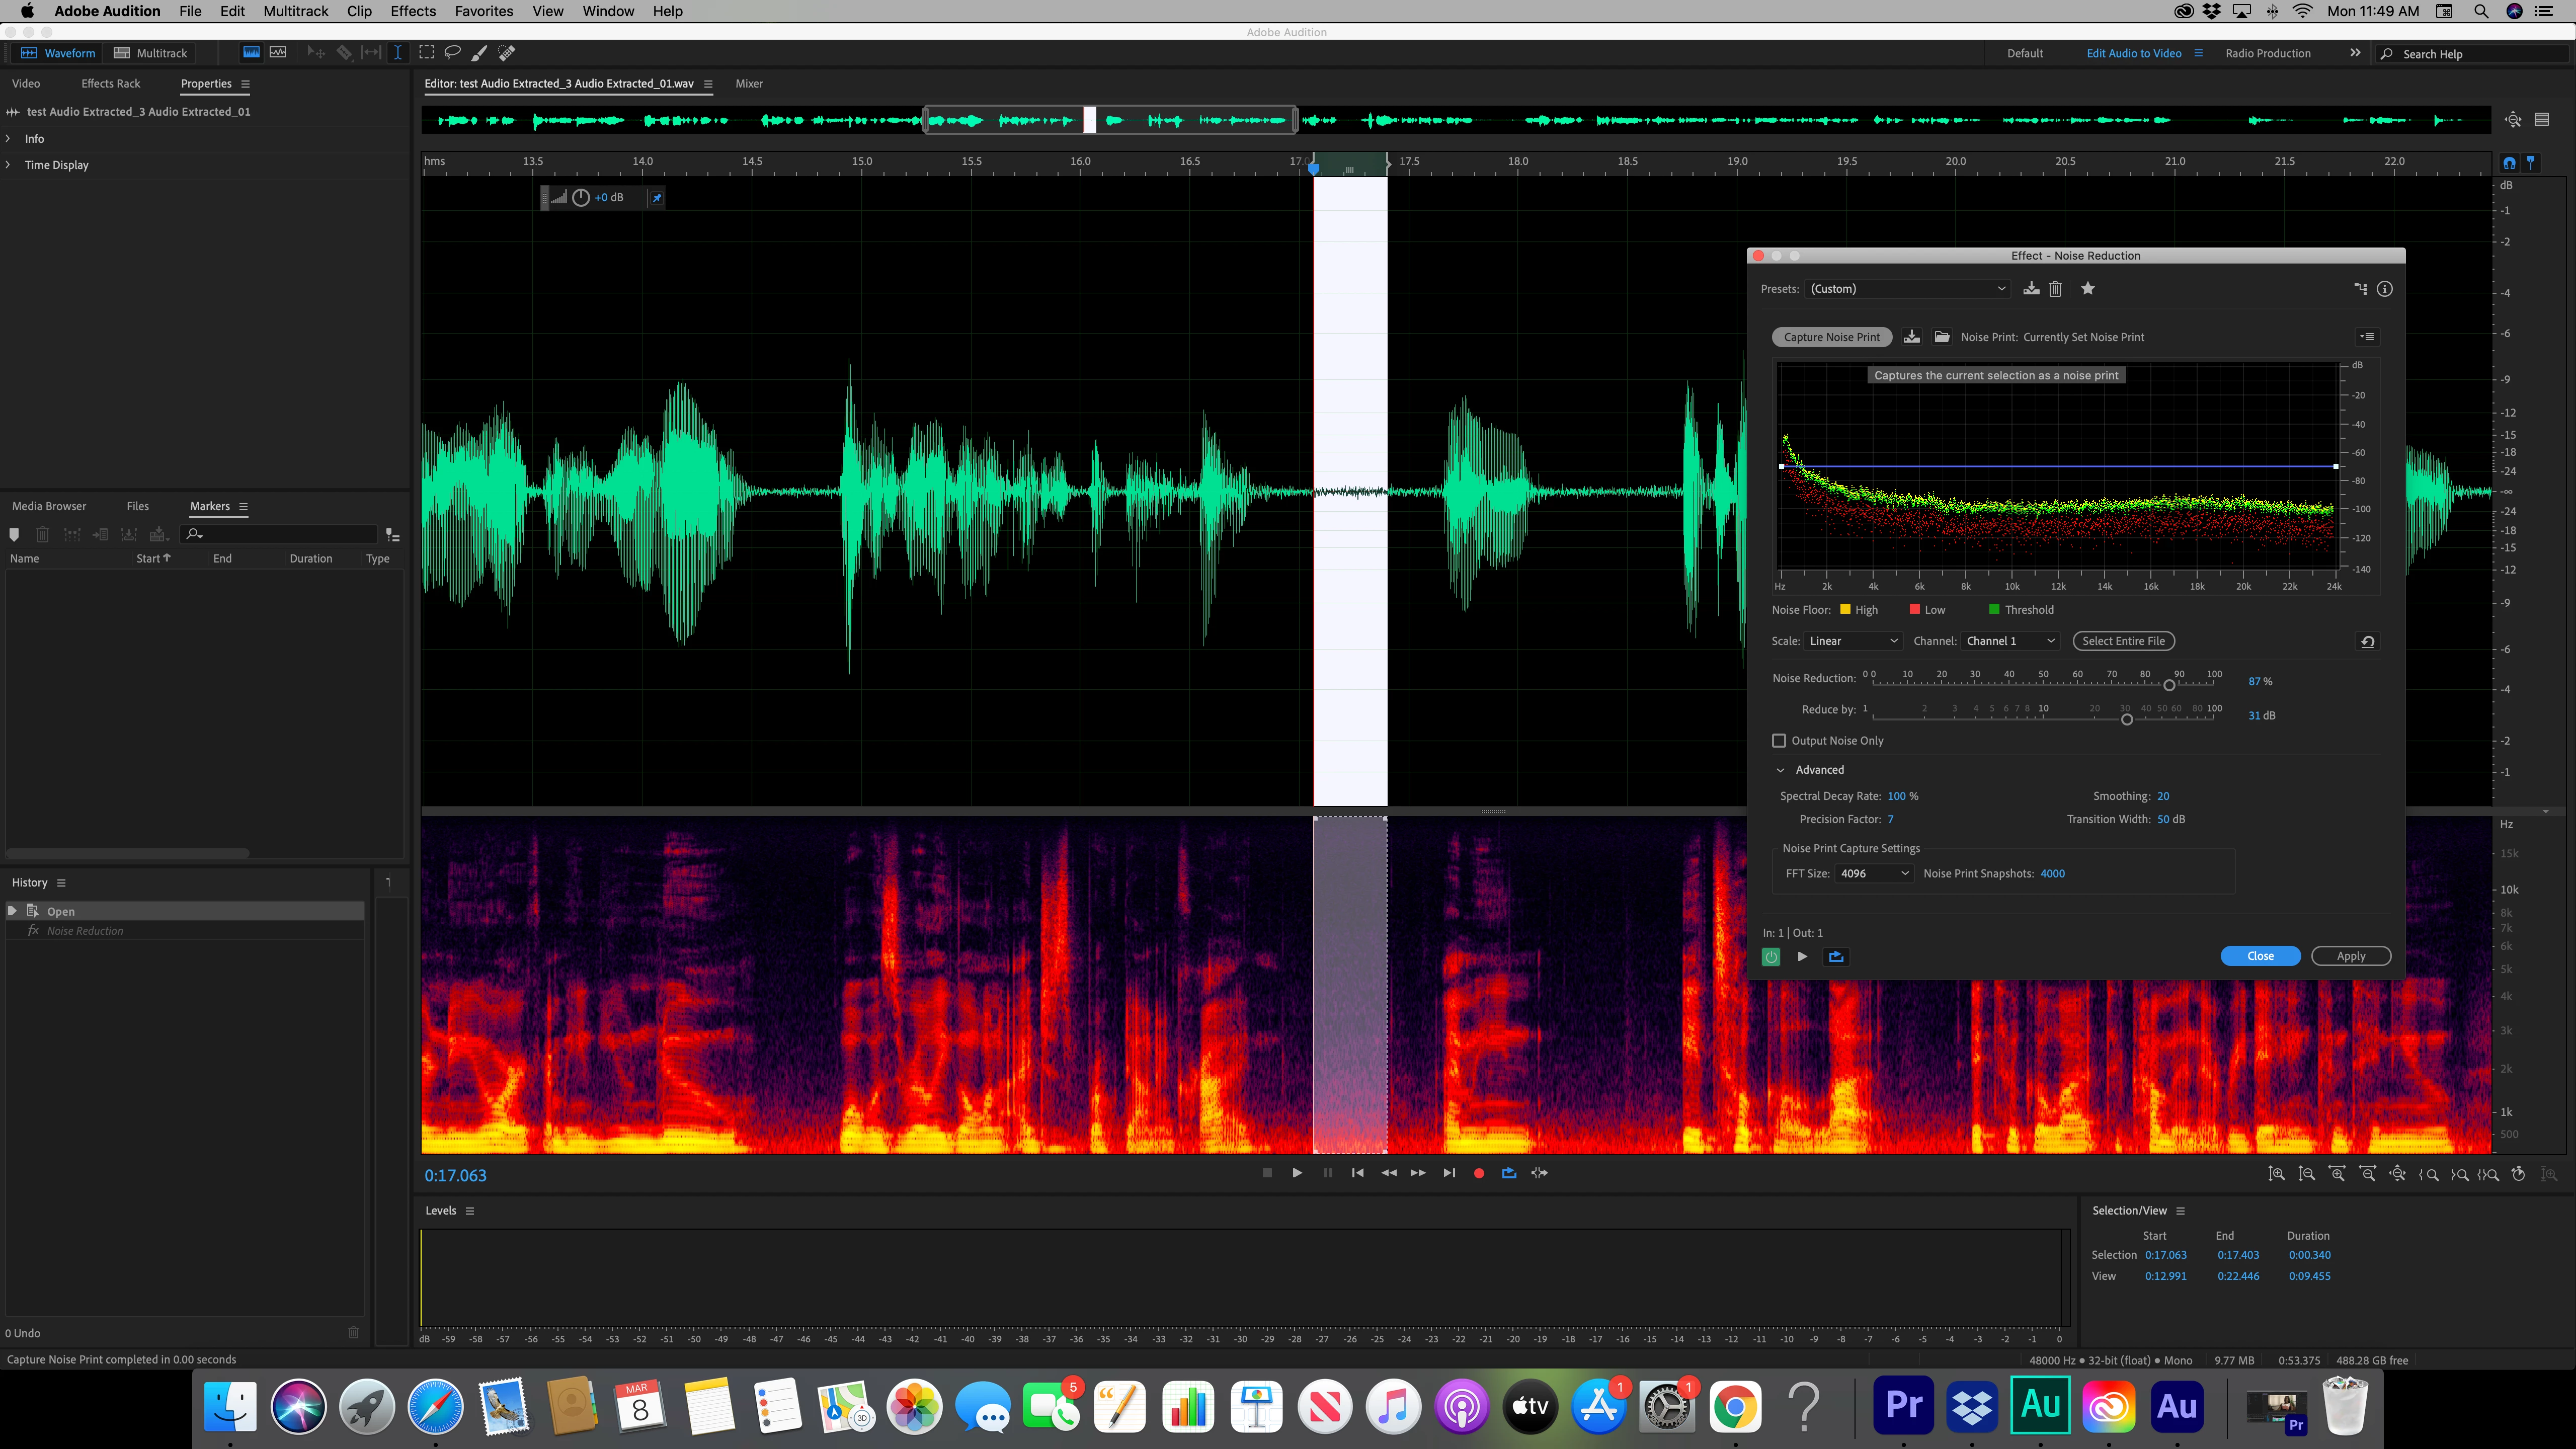
Task: Select the Marquee Selection tool
Action: pos(426,53)
